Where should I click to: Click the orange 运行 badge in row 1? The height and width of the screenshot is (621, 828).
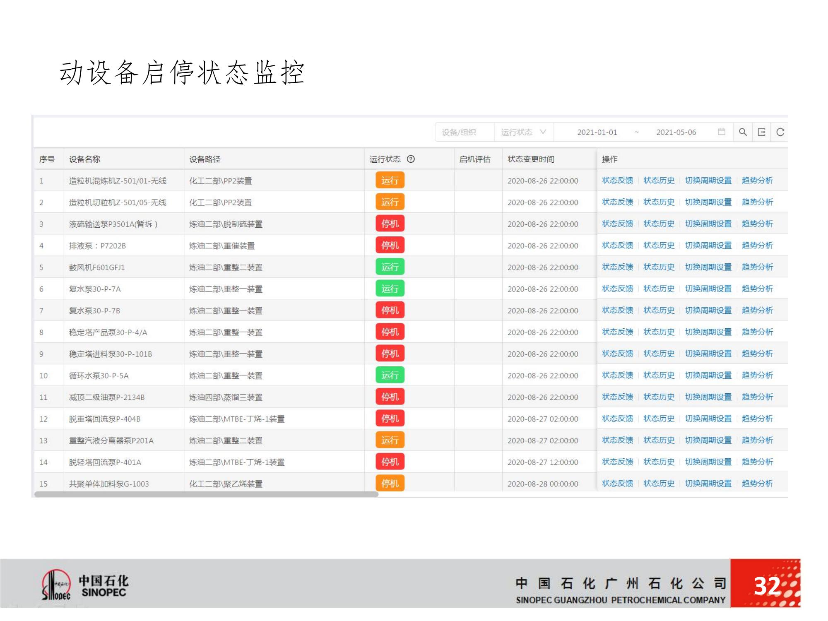tap(390, 181)
